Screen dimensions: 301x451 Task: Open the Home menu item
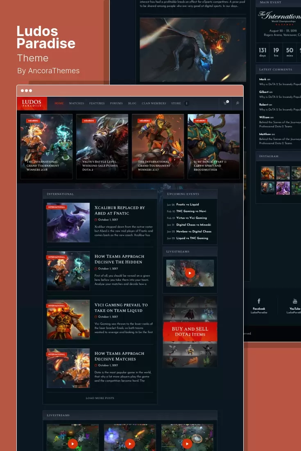pyautogui.click(x=59, y=103)
